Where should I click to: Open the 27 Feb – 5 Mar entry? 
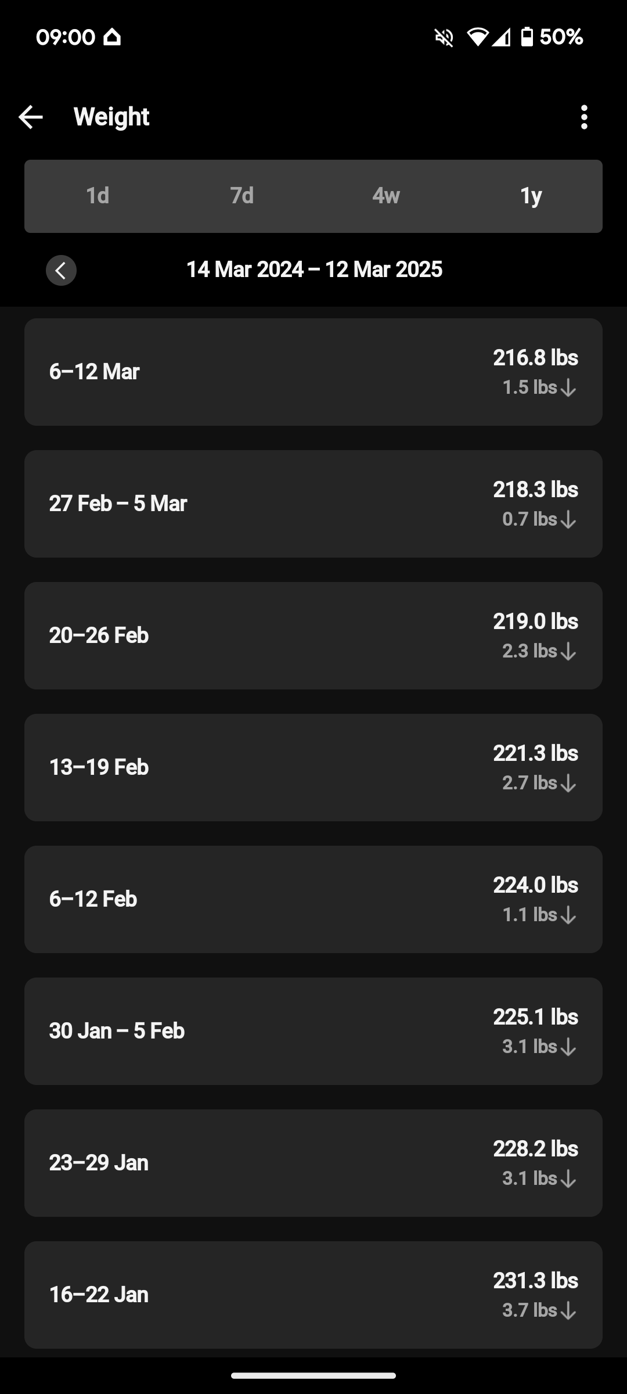pos(313,504)
